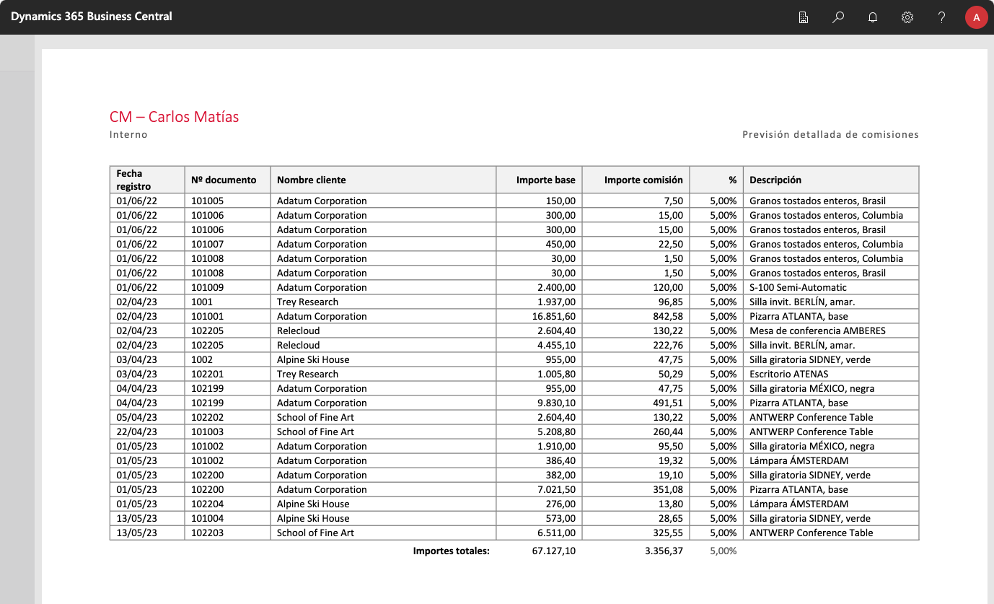Select document number 101005
Image resolution: width=994 pixels, height=604 pixels.
tap(208, 201)
